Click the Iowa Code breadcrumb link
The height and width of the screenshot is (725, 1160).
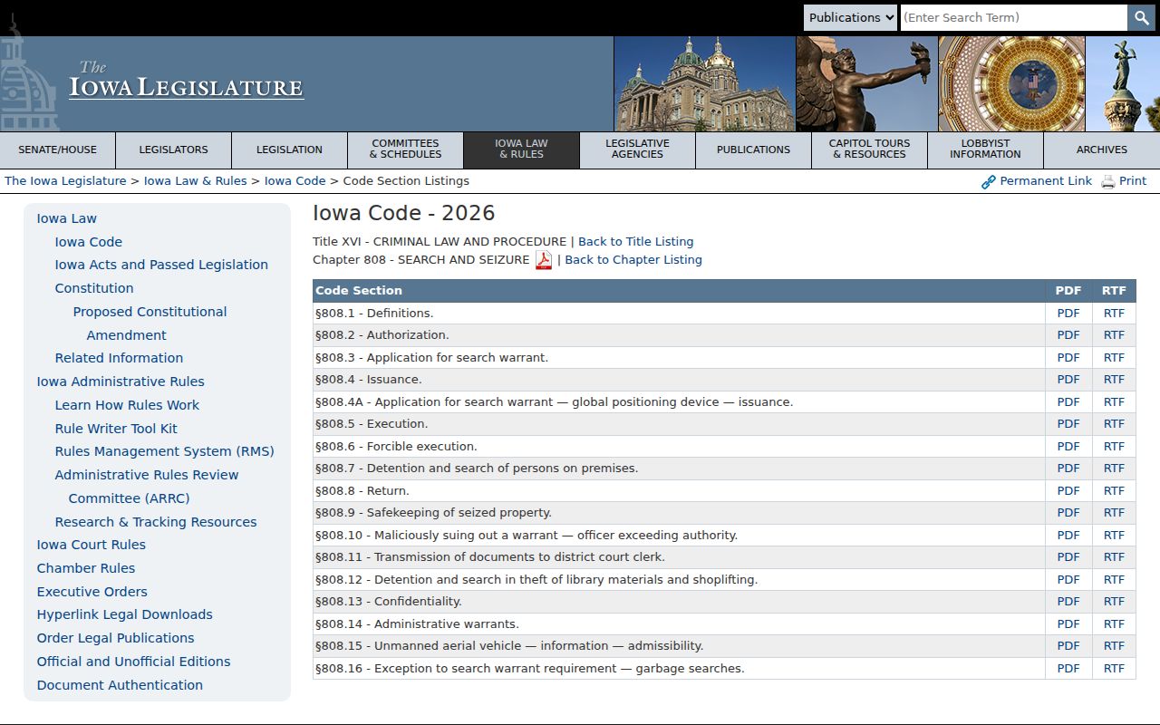coord(295,181)
